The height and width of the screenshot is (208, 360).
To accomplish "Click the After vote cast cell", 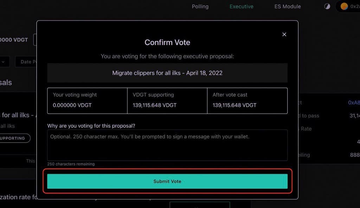I will (x=247, y=100).
